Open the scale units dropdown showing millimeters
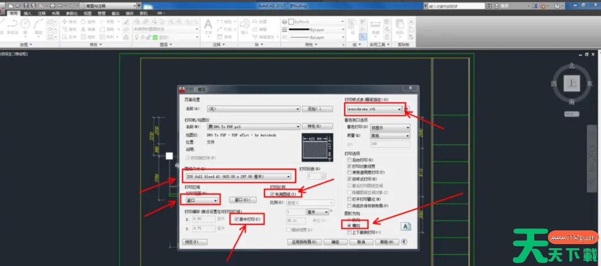Viewport: 601px width, 266px height. click(318, 212)
